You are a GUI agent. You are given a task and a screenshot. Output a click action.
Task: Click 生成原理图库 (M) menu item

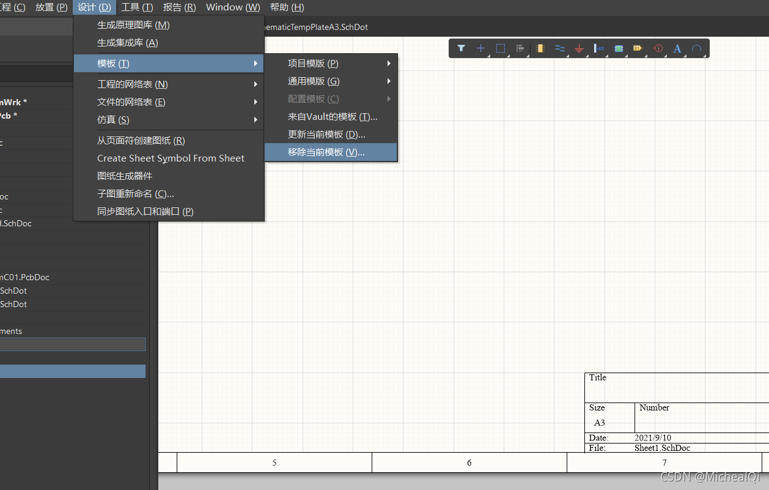[x=133, y=25]
